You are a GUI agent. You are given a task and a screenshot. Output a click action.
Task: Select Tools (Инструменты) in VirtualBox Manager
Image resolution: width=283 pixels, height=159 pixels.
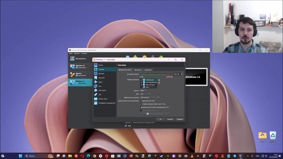click(x=80, y=59)
